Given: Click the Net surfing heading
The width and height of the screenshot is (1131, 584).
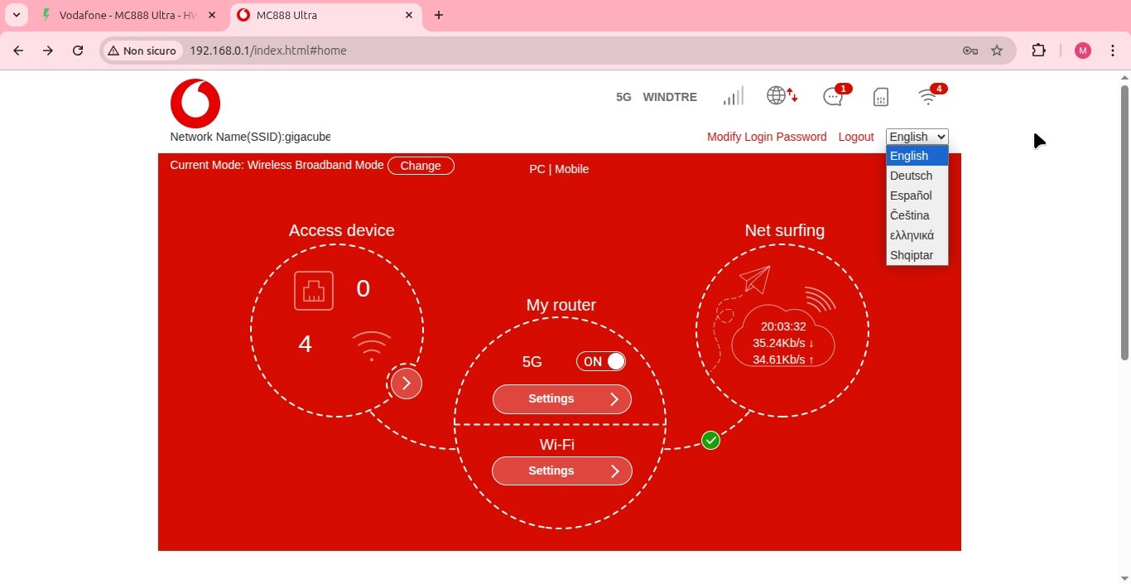Looking at the screenshot, I should point(785,230).
